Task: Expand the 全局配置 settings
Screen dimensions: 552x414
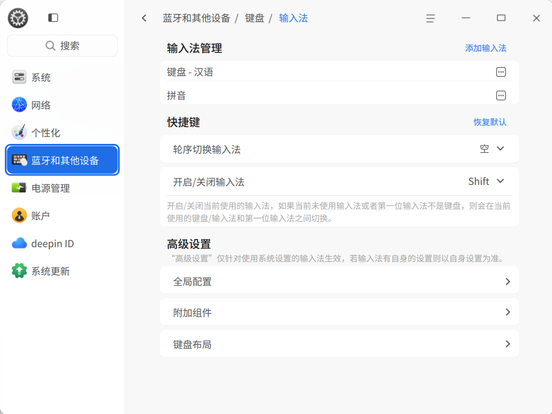Action: pos(339,280)
